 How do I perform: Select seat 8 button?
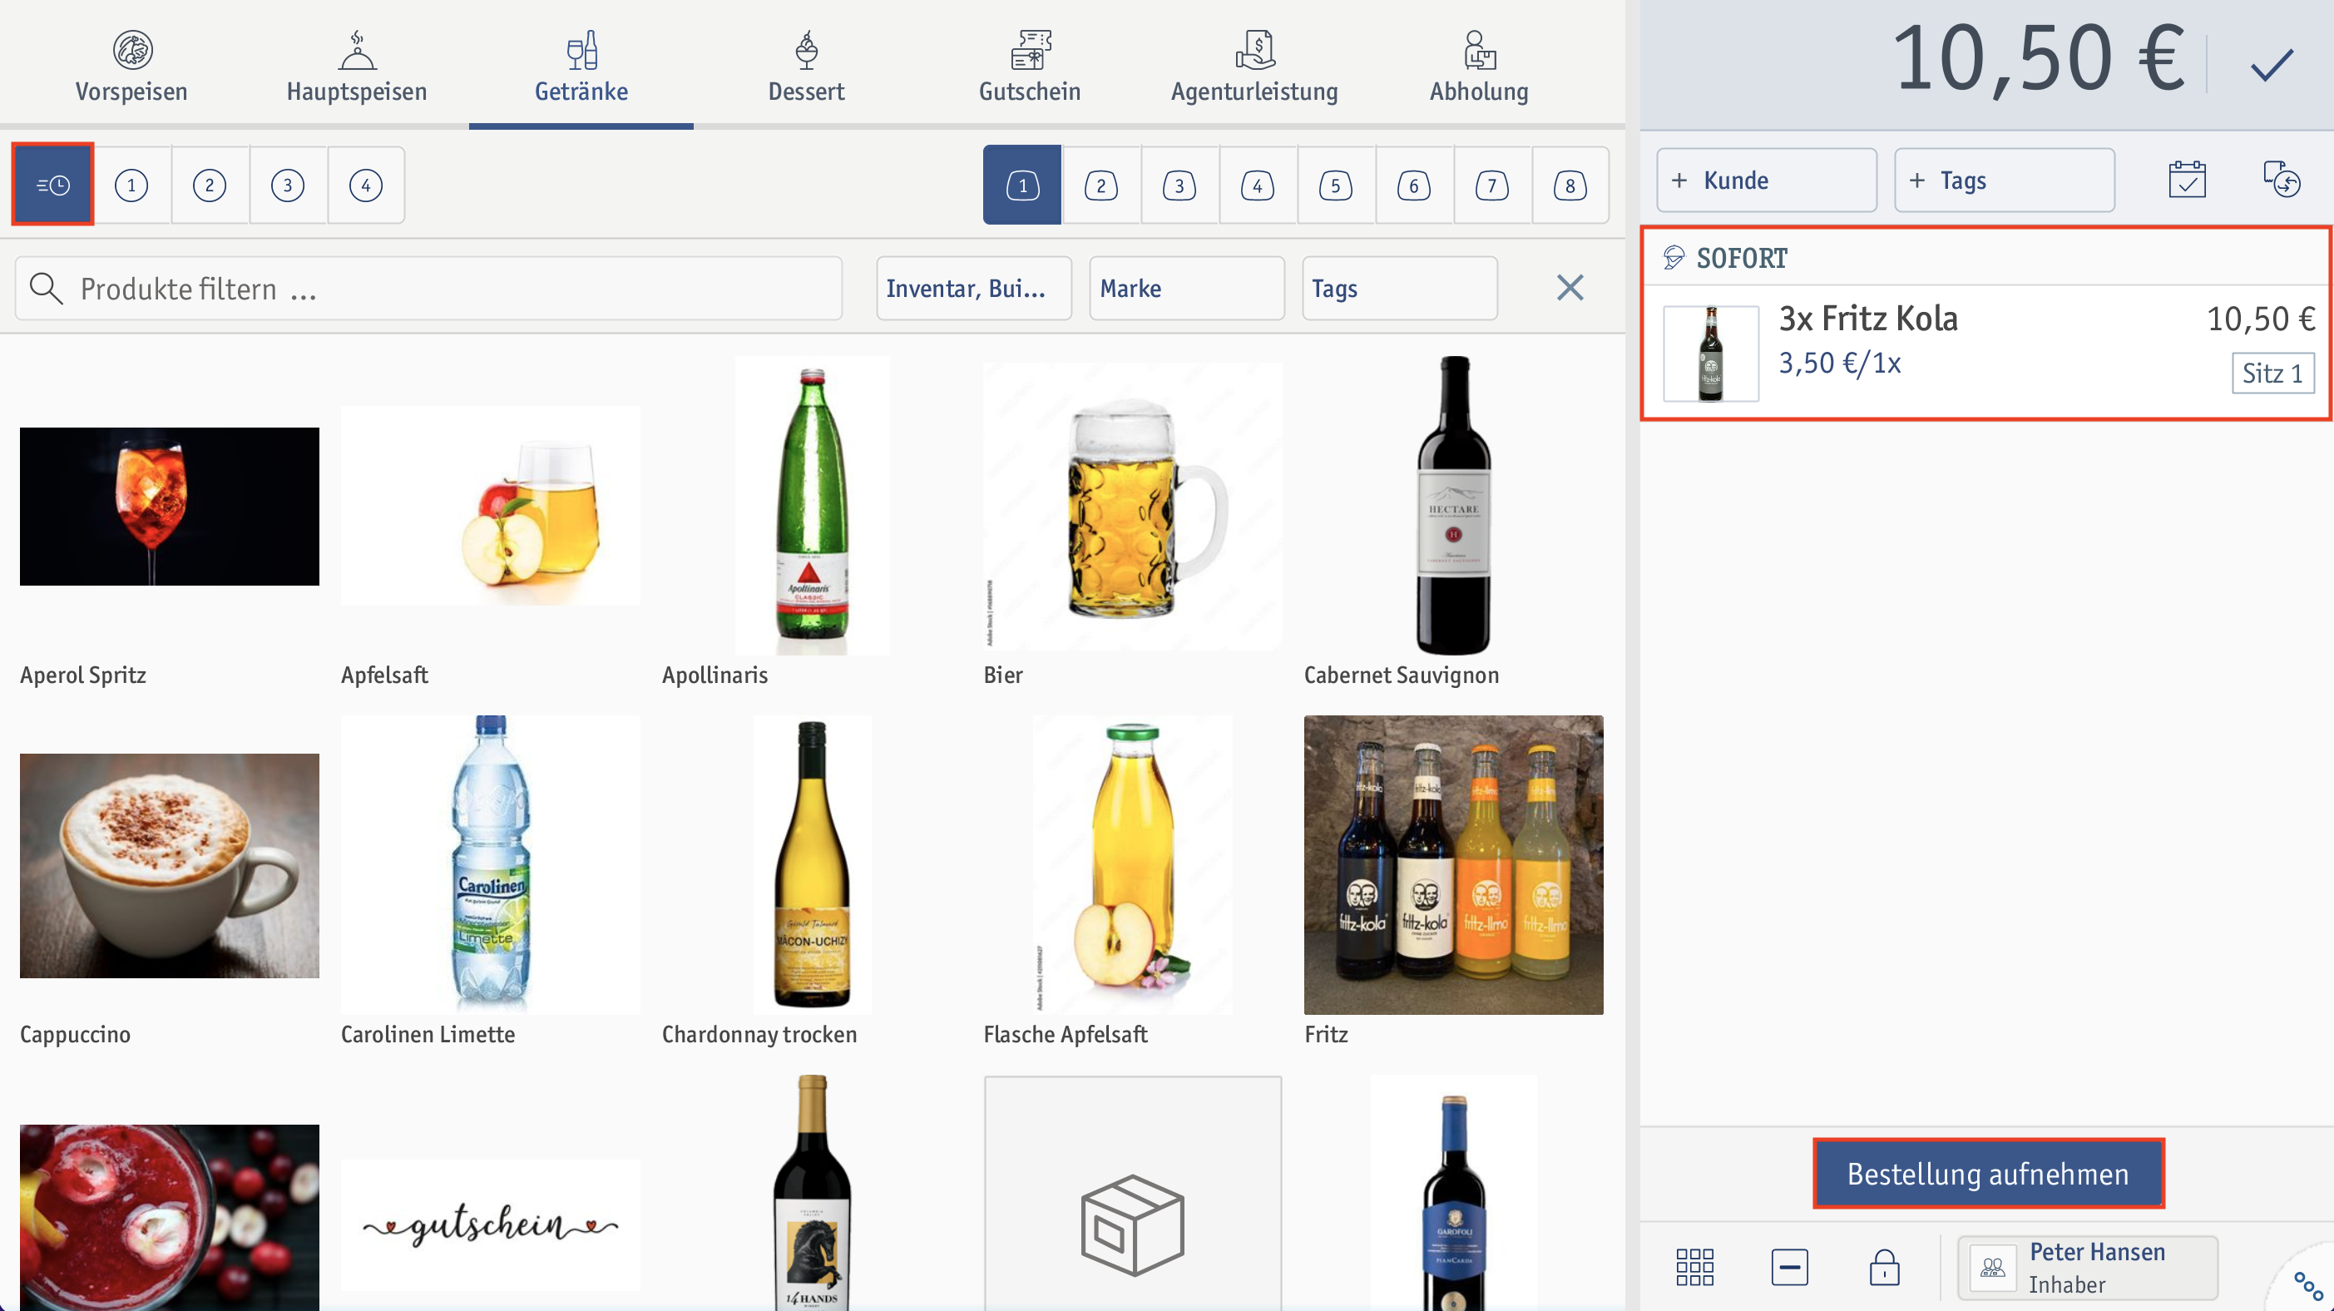(1570, 185)
